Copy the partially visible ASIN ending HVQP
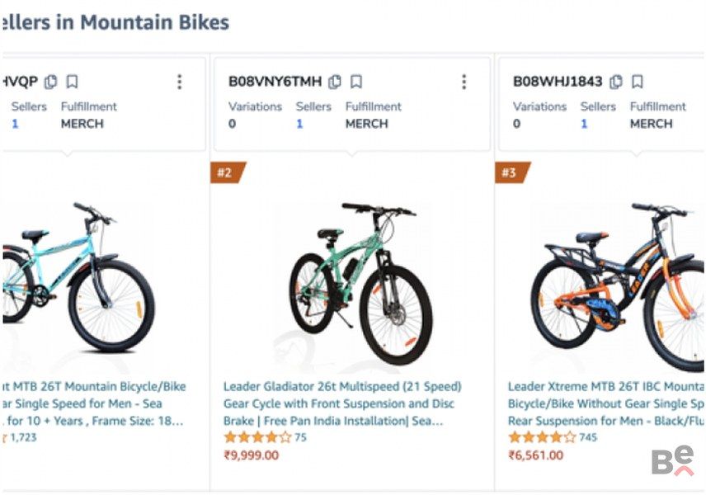The width and height of the screenshot is (706, 495). tap(51, 82)
